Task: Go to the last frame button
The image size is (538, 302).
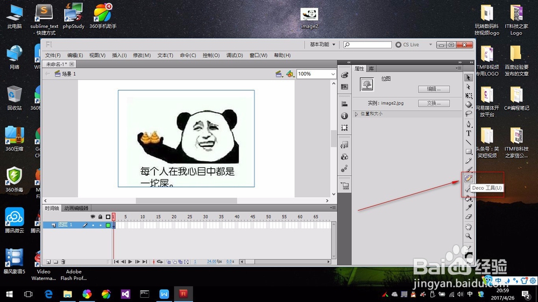Action: tap(145, 262)
